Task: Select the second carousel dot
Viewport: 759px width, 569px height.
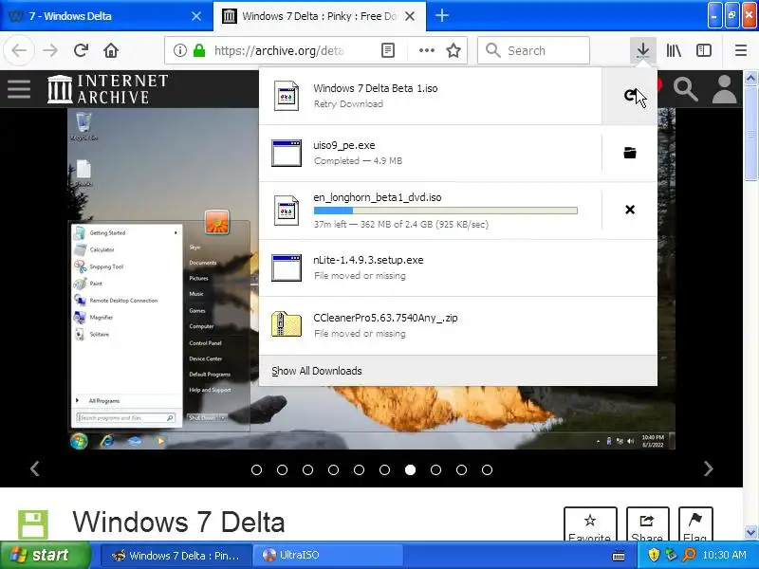Action: coord(282,469)
